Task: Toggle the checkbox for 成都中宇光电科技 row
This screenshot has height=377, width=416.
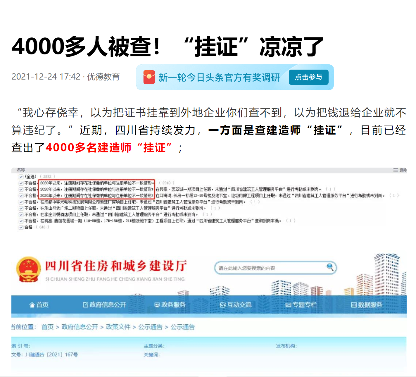Action: (x=21, y=202)
